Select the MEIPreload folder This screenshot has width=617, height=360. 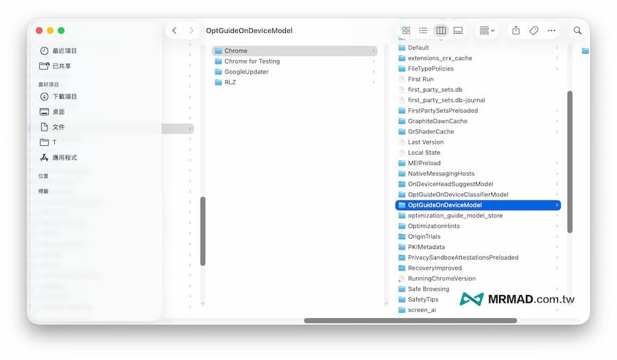[478, 163]
